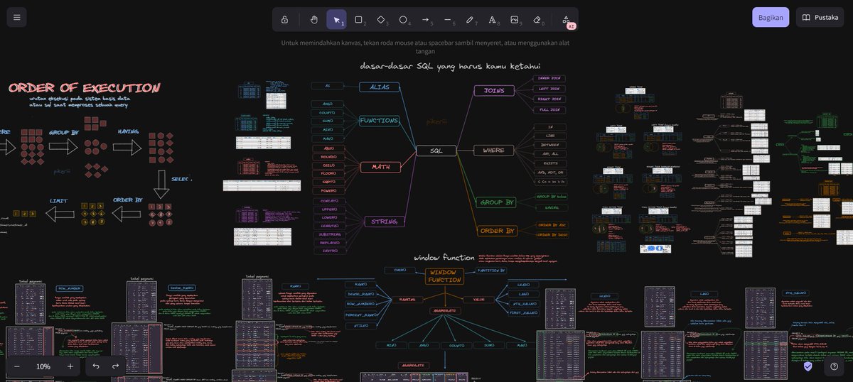Select the SQRT() box

click(x=329, y=182)
